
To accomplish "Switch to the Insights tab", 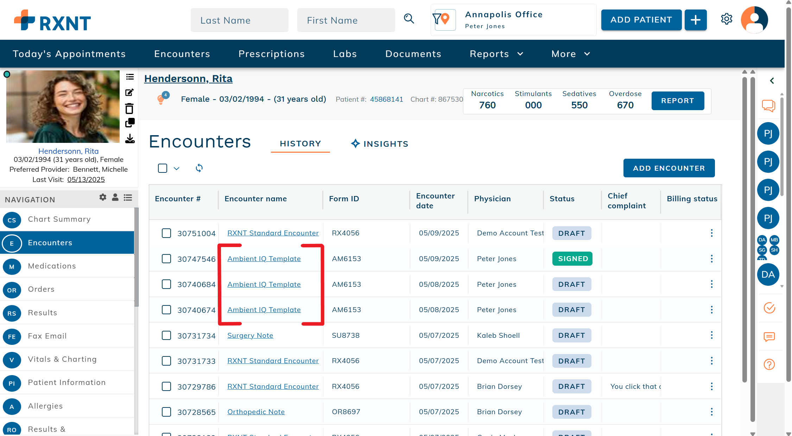I will (x=379, y=144).
